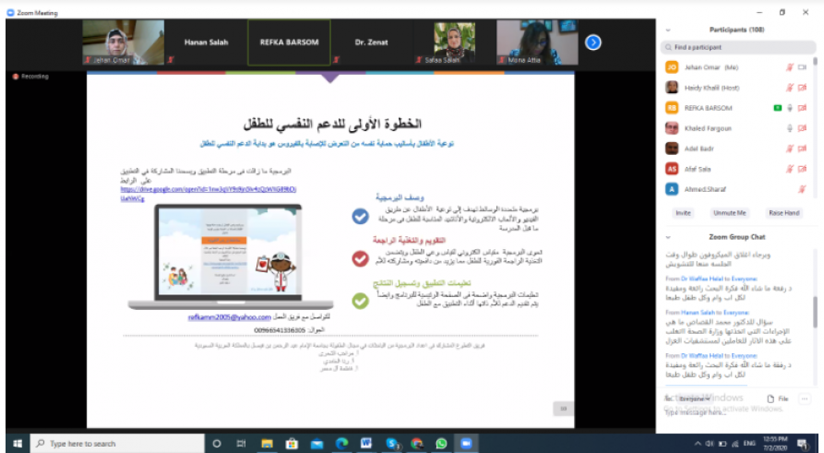Click REFKA BARSOM's microphone icon in list
This screenshot has height=453, width=824.
pyautogui.click(x=790, y=108)
